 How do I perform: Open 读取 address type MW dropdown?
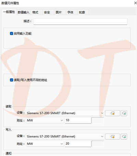[45, 120]
